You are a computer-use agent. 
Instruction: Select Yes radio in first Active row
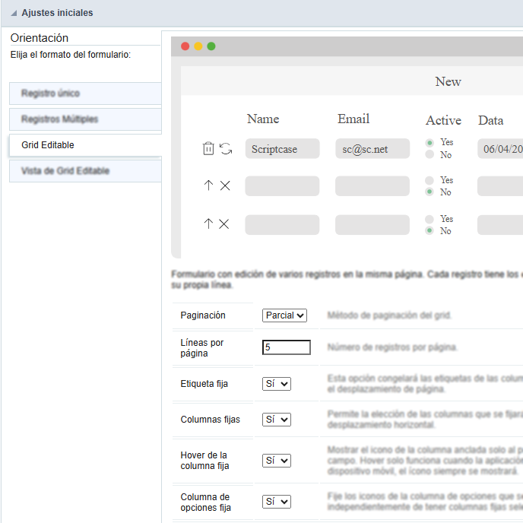[x=430, y=142]
